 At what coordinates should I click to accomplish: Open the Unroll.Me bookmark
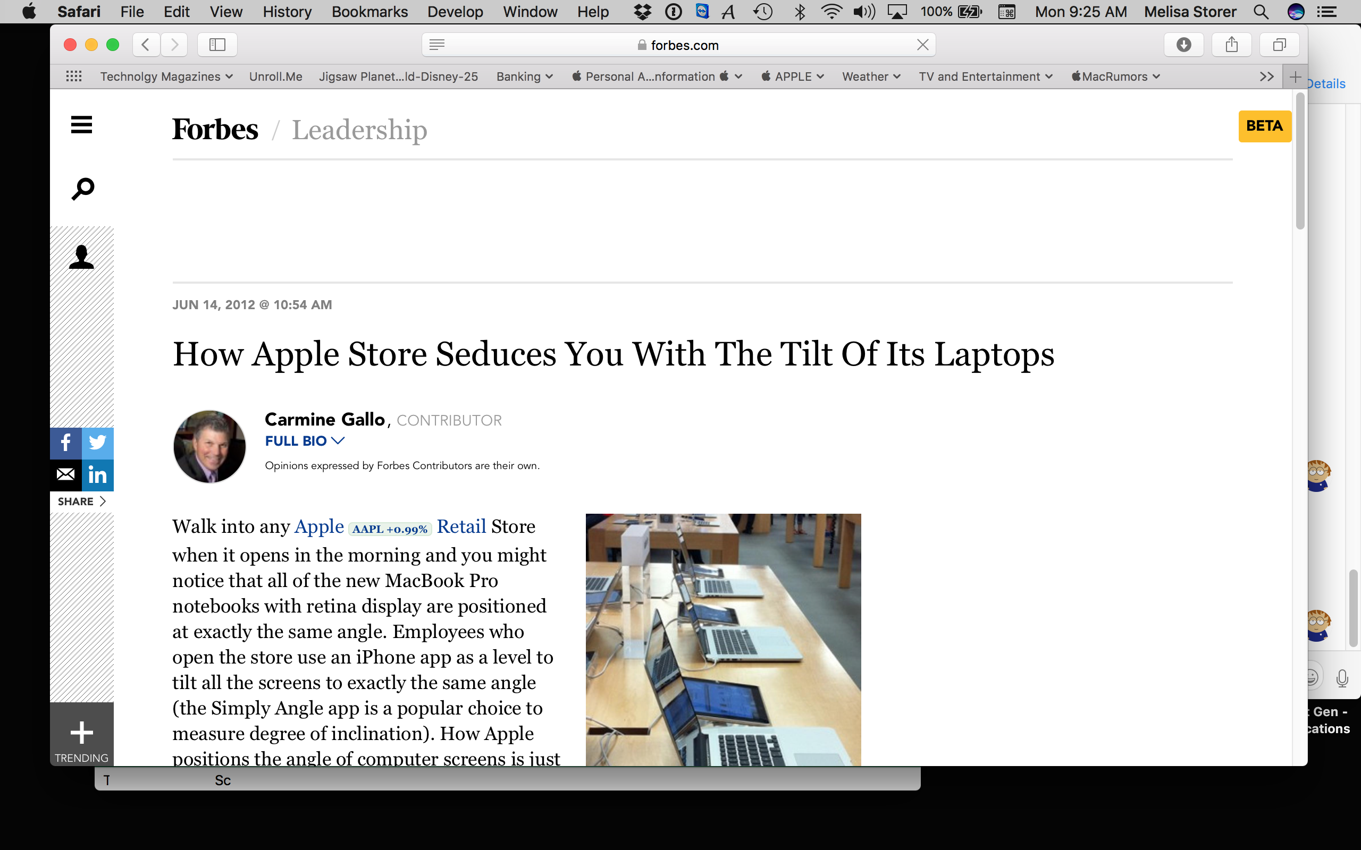275,76
